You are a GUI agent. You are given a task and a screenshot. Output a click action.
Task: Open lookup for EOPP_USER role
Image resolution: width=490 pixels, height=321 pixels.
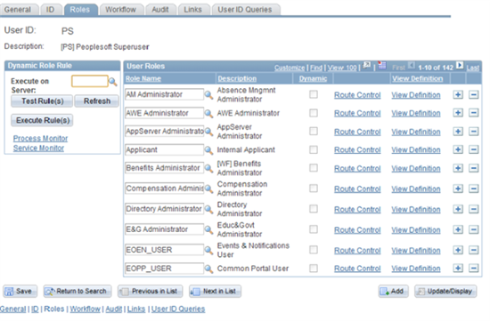click(x=208, y=269)
